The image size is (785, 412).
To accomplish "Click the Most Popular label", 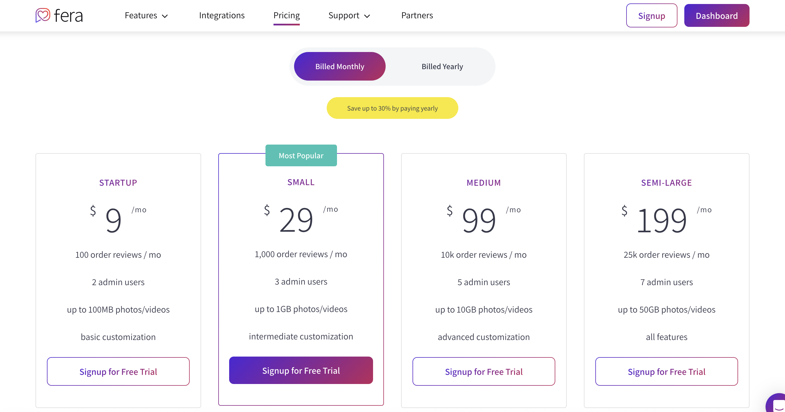I will click(x=301, y=155).
